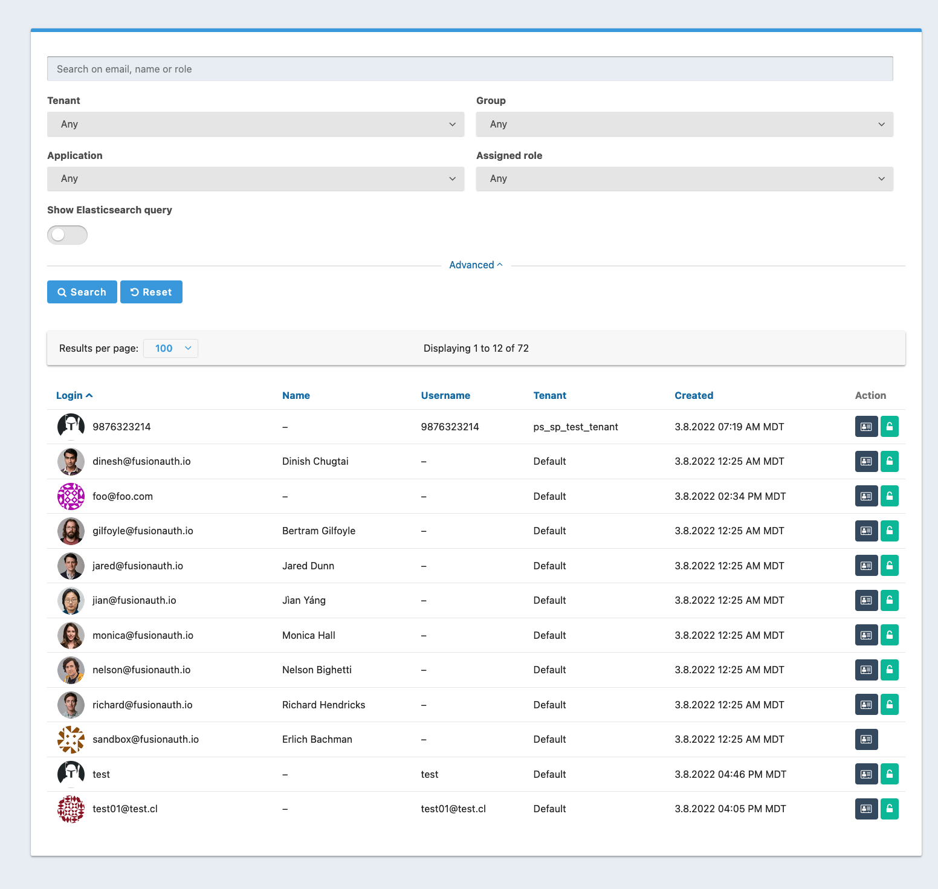This screenshot has width=938, height=889.
Task: Toggle Show Elasticsearch query switch
Action: (67, 235)
